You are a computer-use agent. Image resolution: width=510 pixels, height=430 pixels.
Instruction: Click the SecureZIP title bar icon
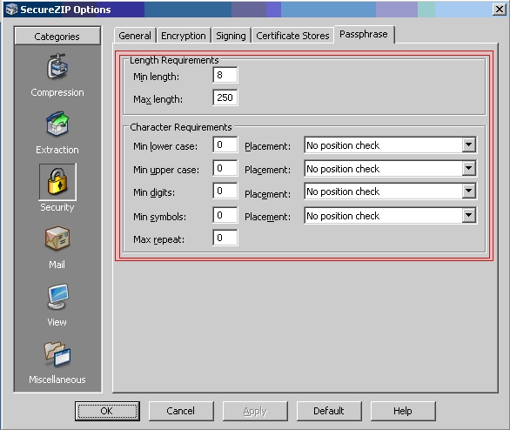[11, 9]
